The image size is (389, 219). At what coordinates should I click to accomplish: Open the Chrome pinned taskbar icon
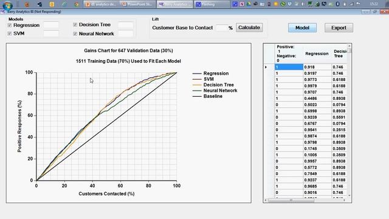(77, 4)
